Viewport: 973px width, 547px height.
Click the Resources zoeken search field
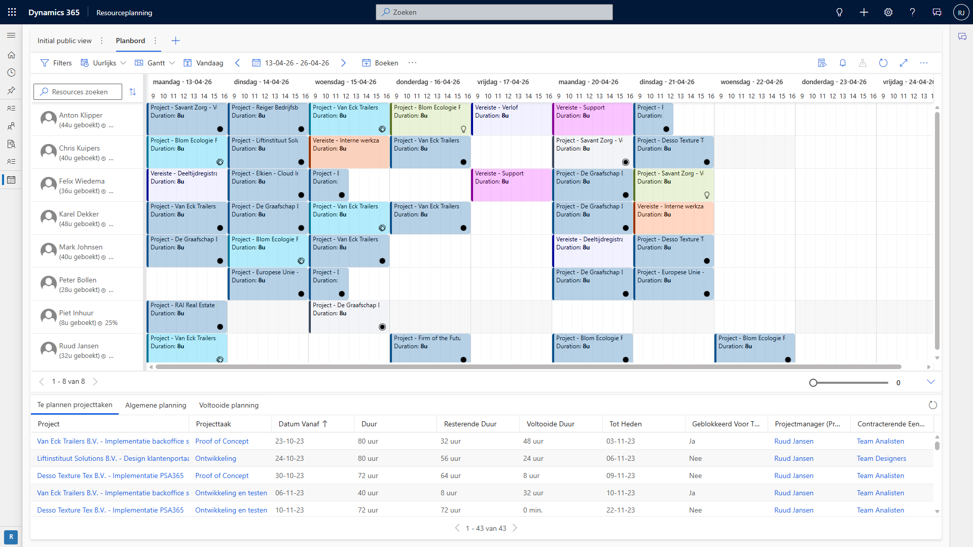pyautogui.click(x=80, y=92)
